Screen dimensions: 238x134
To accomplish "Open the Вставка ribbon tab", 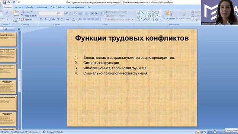I will pyautogui.click(x=19, y=7).
